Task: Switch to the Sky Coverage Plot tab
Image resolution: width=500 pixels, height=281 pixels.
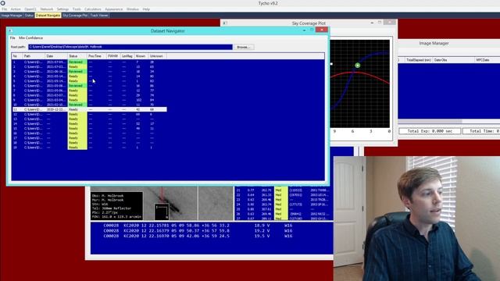Action: point(75,16)
